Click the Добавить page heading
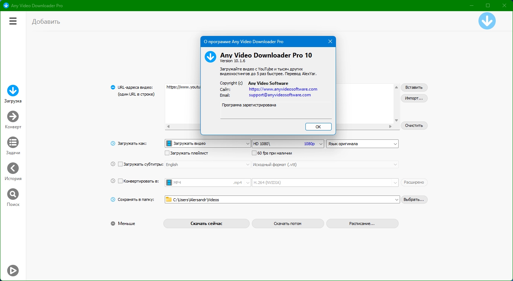 point(46,22)
